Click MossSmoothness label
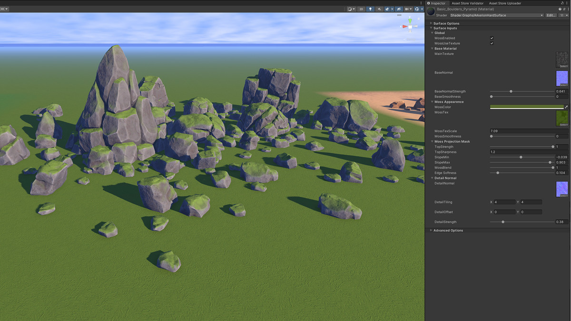Viewport: 571px width, 321px height. tap(448, 136)
